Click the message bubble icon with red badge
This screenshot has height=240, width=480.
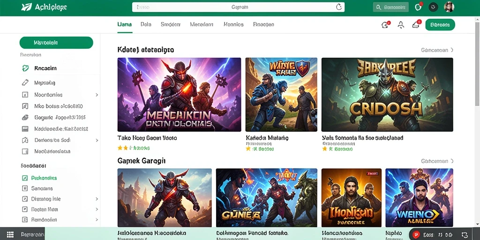pyautogui.click(x=385, y=25)
